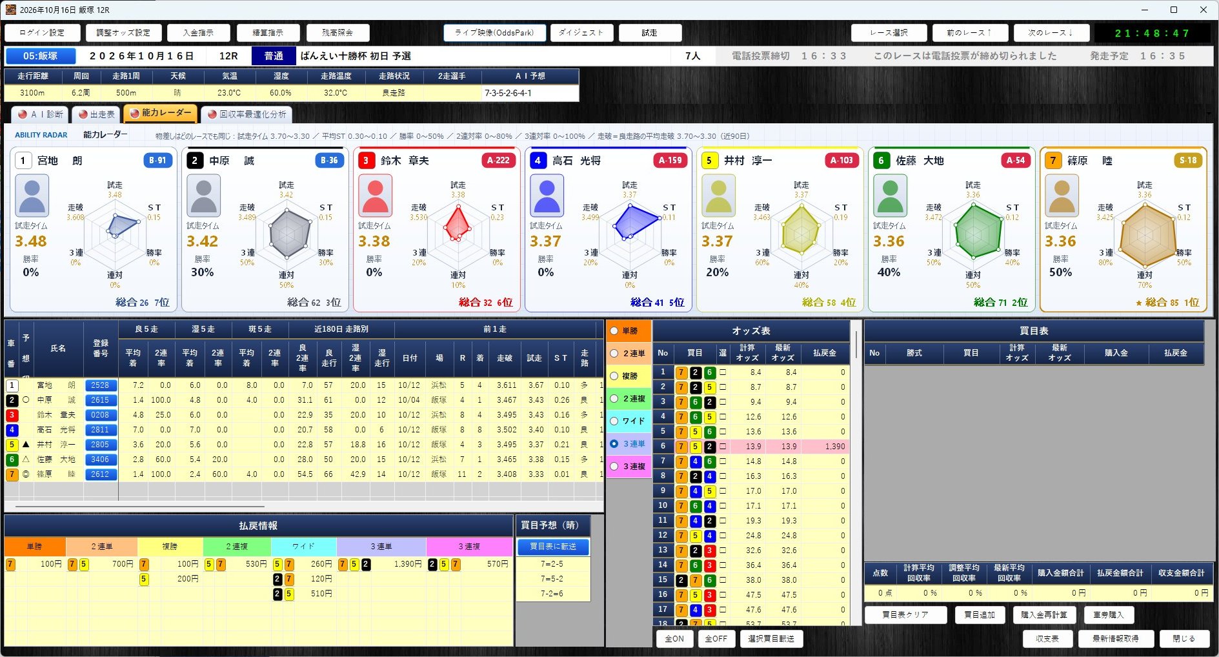The image size is (1219, 657).
Task: Click the 05:飯塚 venue selector
Action: tap(41, 56)
